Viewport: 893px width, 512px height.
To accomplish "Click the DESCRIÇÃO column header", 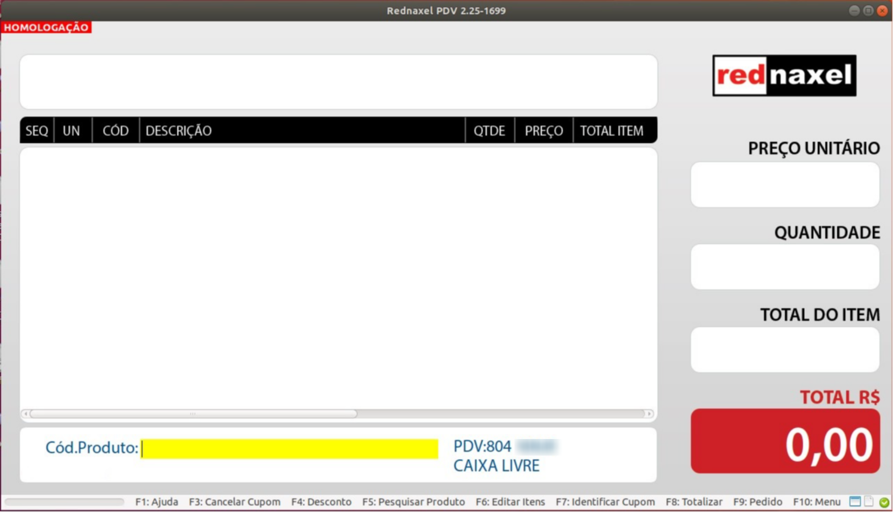I will pyautogui.click(x=179, y=131).
